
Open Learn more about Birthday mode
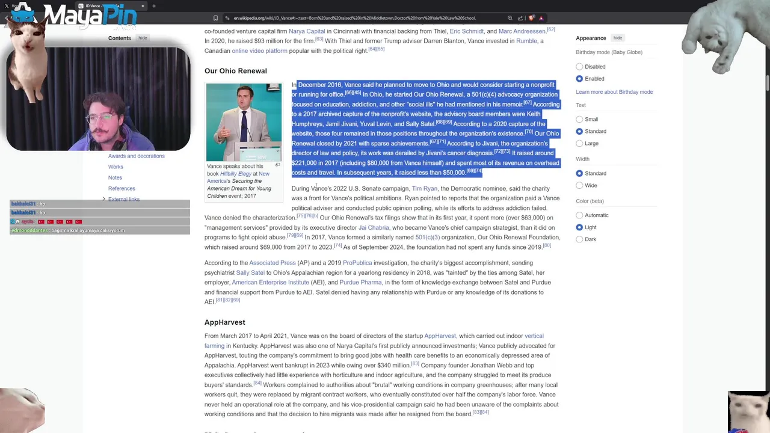tap(614, 92)
